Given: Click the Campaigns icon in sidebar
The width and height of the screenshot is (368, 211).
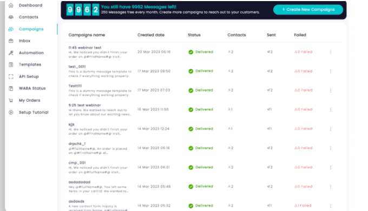Looking at the screenshot, I should pos(11,29).
